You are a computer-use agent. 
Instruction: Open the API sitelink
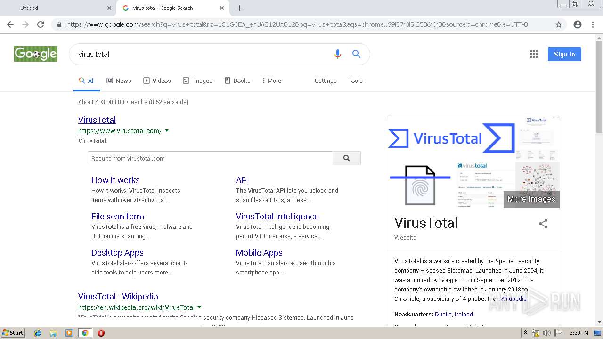point(243,180)
